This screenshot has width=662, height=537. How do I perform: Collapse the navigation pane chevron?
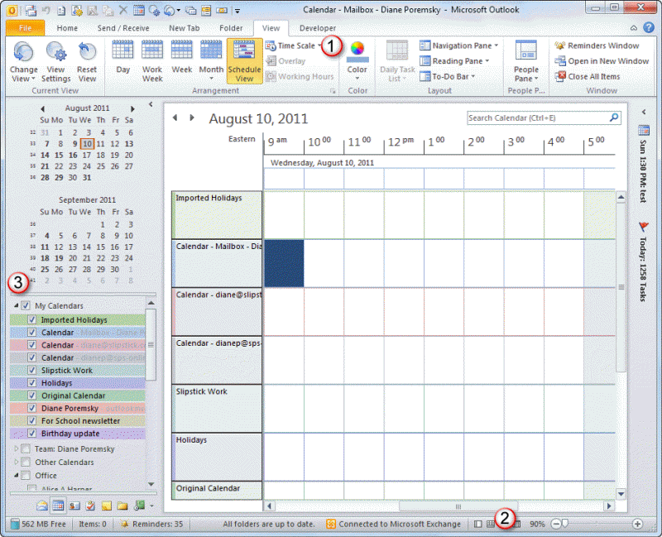point(151,104)
